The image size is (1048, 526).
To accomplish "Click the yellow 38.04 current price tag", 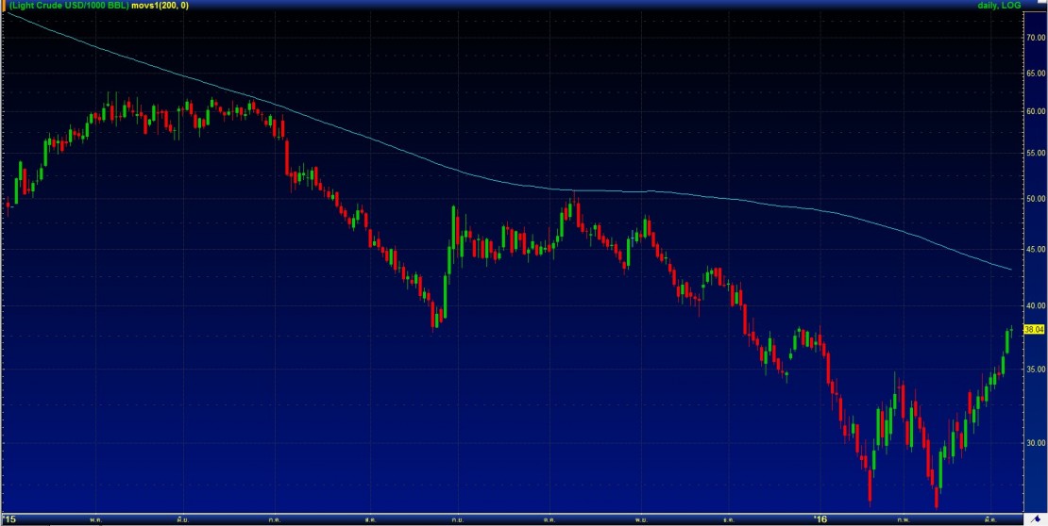I will click(1034, 329).
